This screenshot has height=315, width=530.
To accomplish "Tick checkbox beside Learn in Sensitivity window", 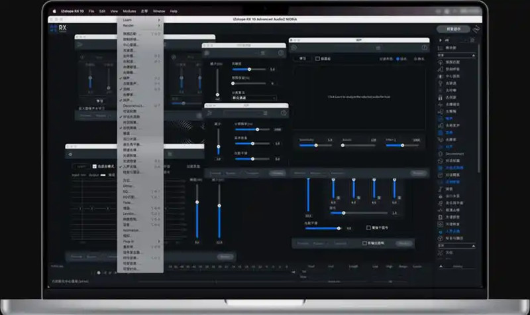I will click(x=317, y=58).
